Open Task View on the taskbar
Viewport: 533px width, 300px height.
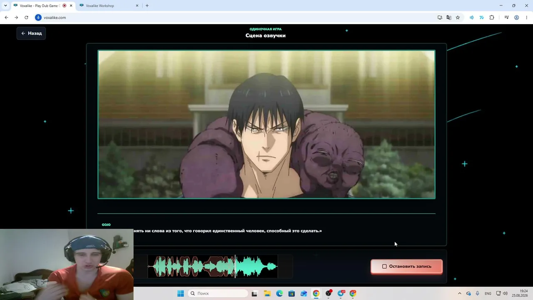tap(255, 293)
